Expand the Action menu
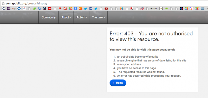This screenshot has height=98, width=208. [82, 17]
